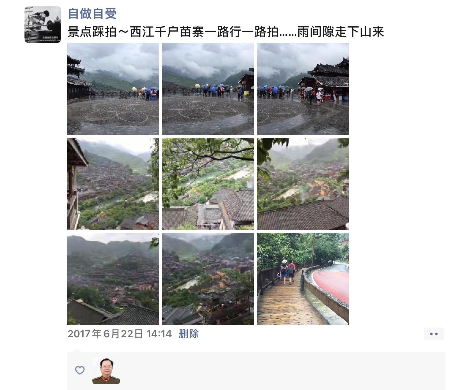Open photo with tree branches over rooftops
The width and height of the screenshot is (470, 390).
(x=208, y=184)
